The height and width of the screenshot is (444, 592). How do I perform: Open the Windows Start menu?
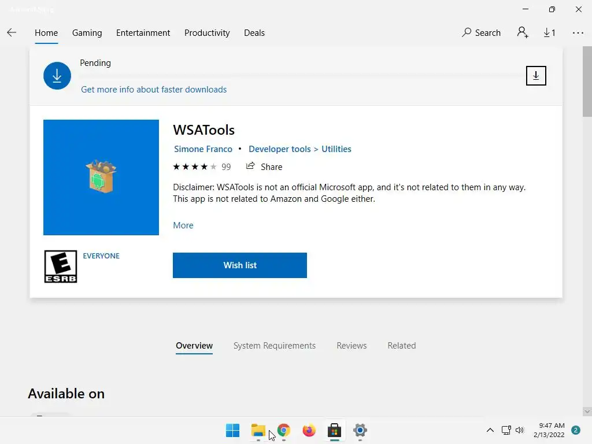[232, 430]
